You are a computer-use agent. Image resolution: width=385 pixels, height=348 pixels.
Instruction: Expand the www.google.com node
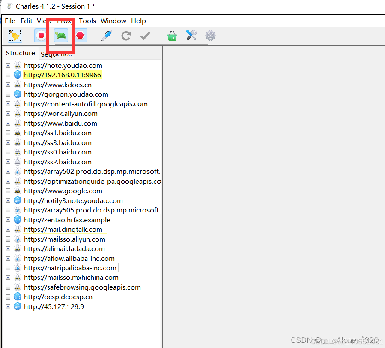click(8, 191)
